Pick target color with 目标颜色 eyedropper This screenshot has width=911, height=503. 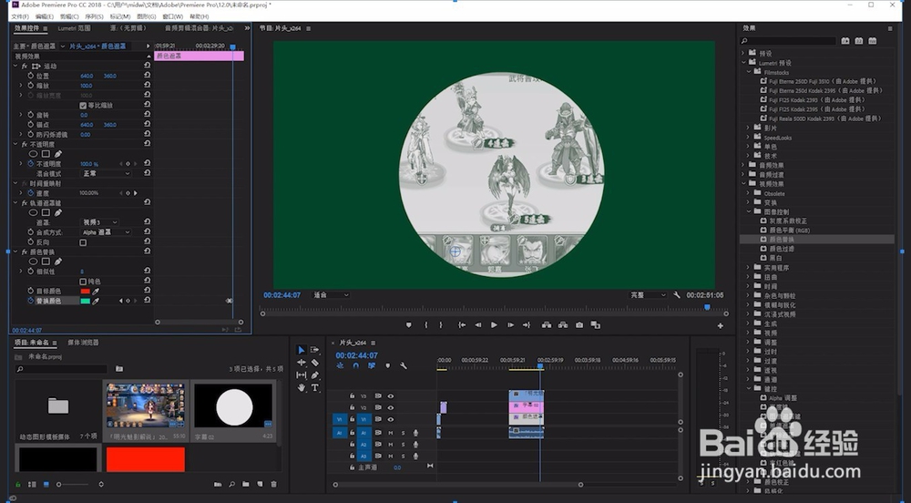(96, 291)
